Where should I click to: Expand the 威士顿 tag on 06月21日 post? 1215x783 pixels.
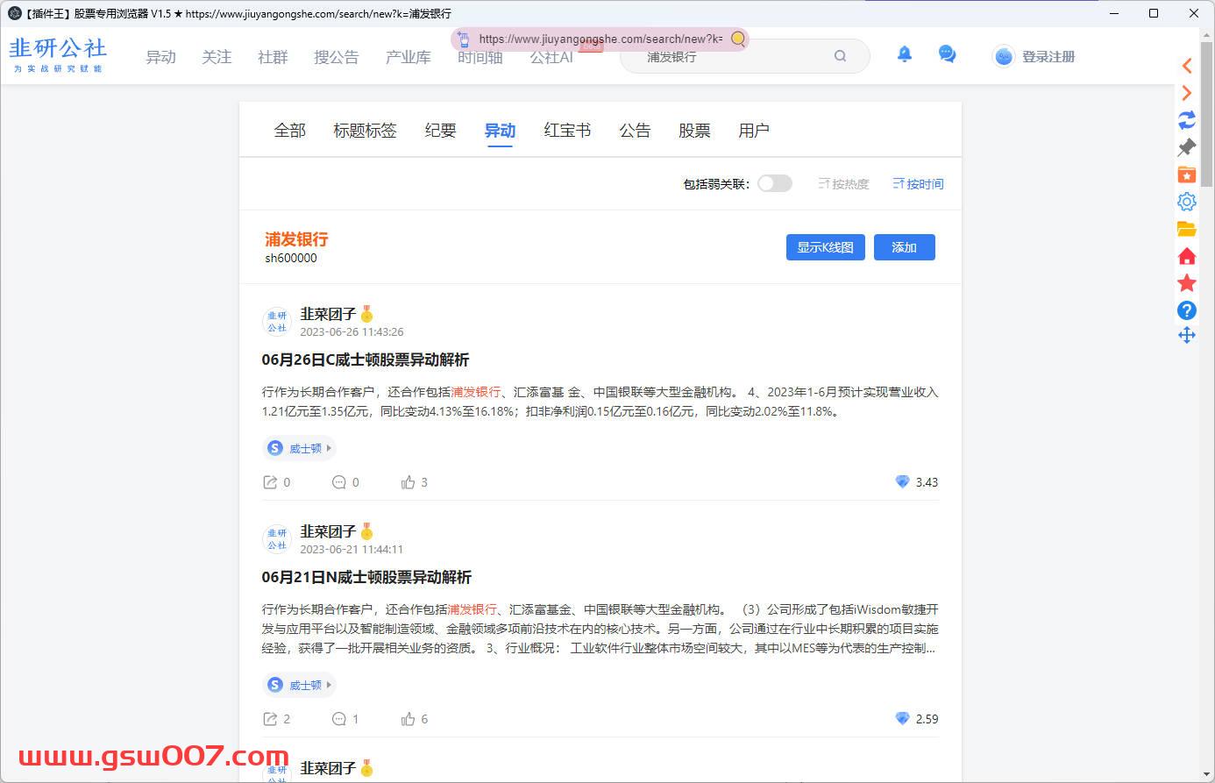pyautogui.click(x=299, y=685)
